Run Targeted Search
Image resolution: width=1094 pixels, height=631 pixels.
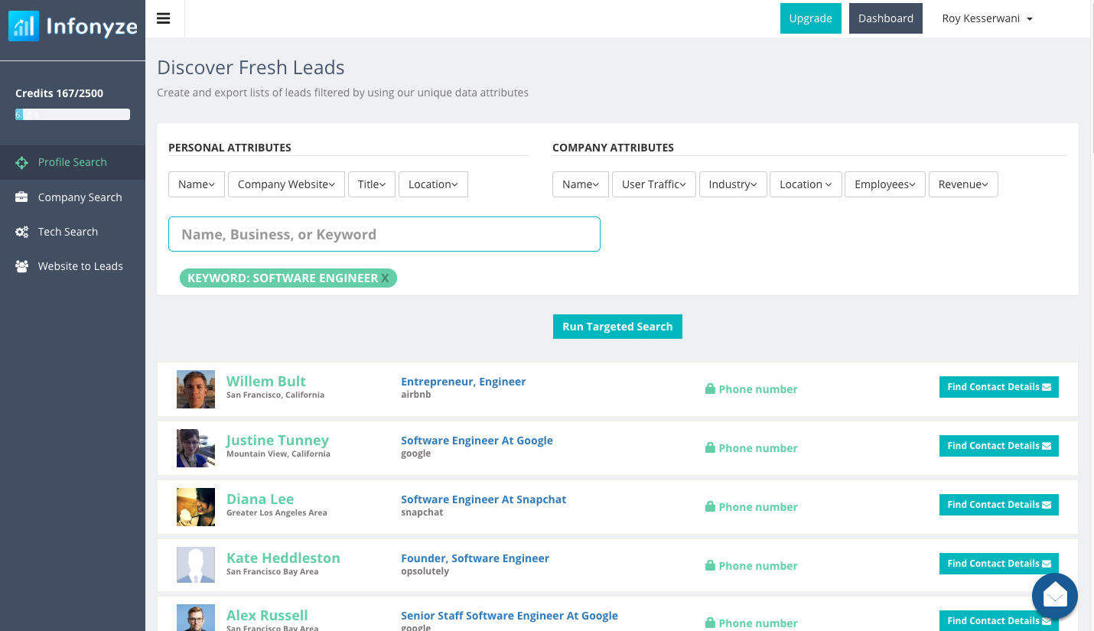[x=617, y=327]
